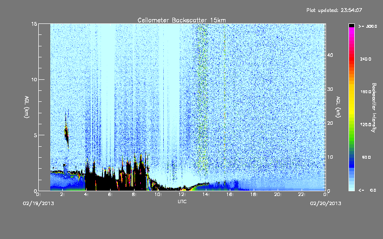
Task: Click the "12:" hour tick label
Action: pos(182,195)
